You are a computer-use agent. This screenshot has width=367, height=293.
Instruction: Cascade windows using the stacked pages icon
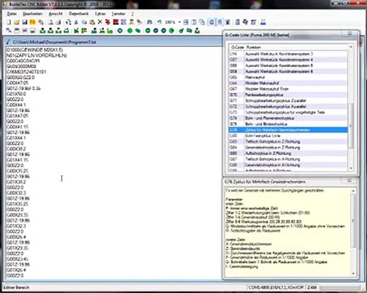click(202, 22)
